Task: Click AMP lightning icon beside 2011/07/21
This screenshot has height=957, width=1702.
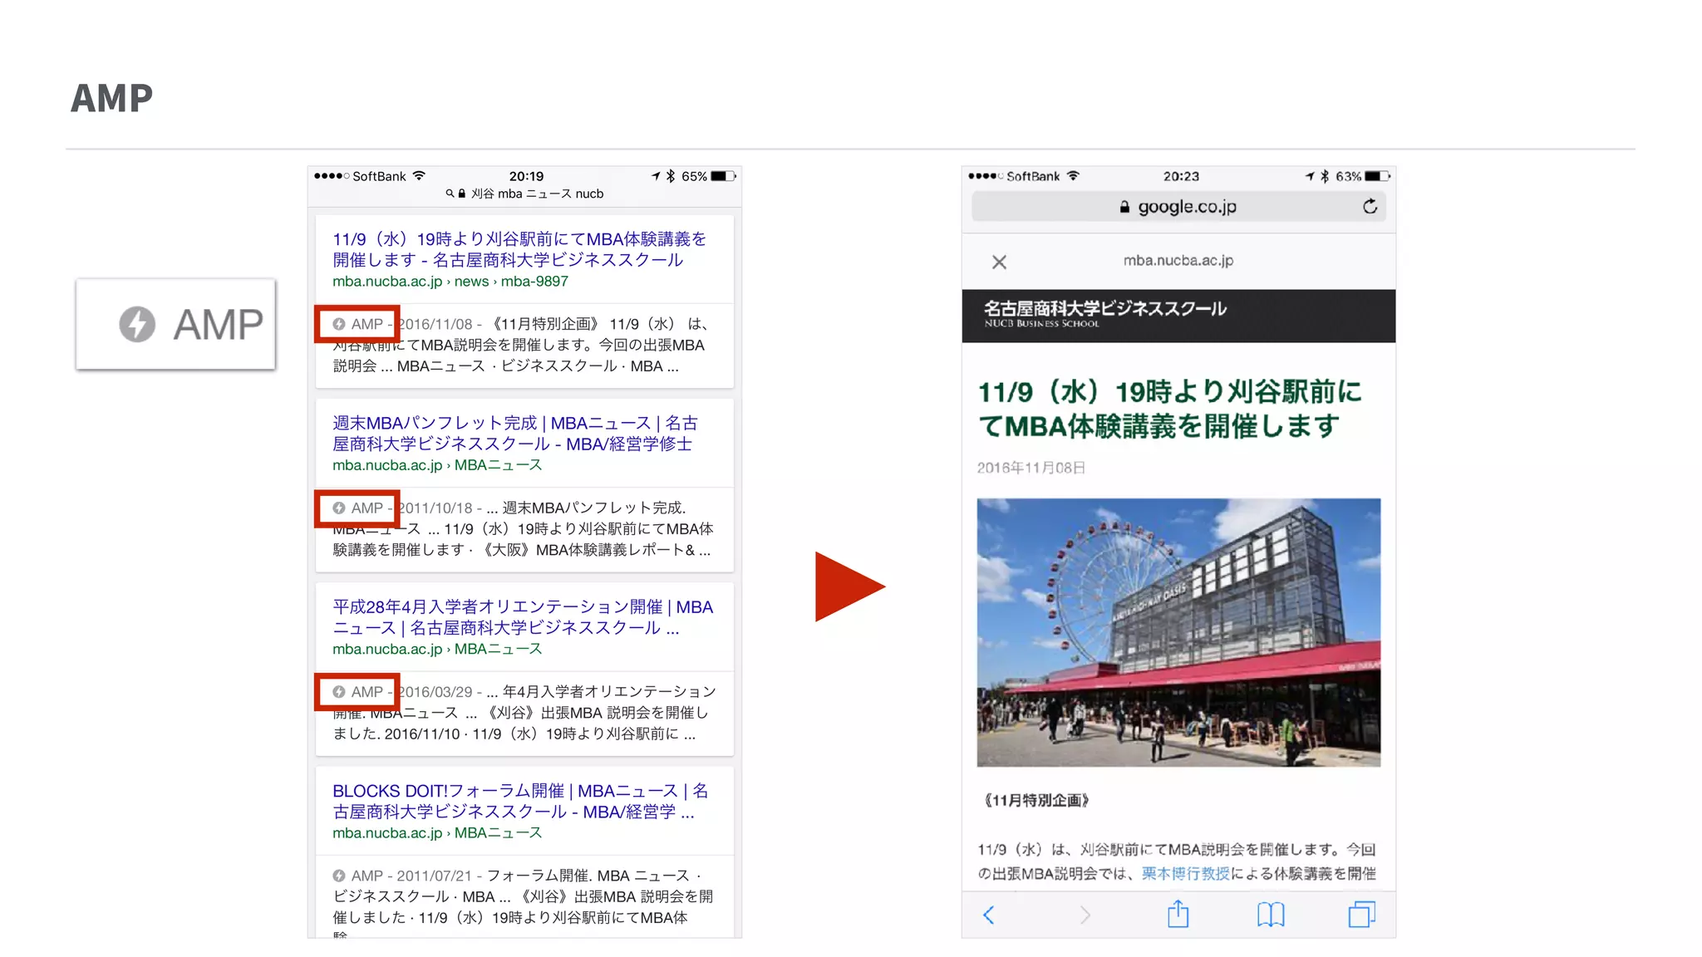Action: pos(339,876)
